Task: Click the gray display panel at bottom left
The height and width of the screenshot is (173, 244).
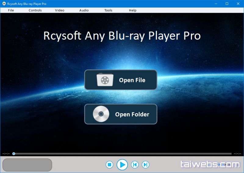Action: pyautogui.click(x=27, y=165)
